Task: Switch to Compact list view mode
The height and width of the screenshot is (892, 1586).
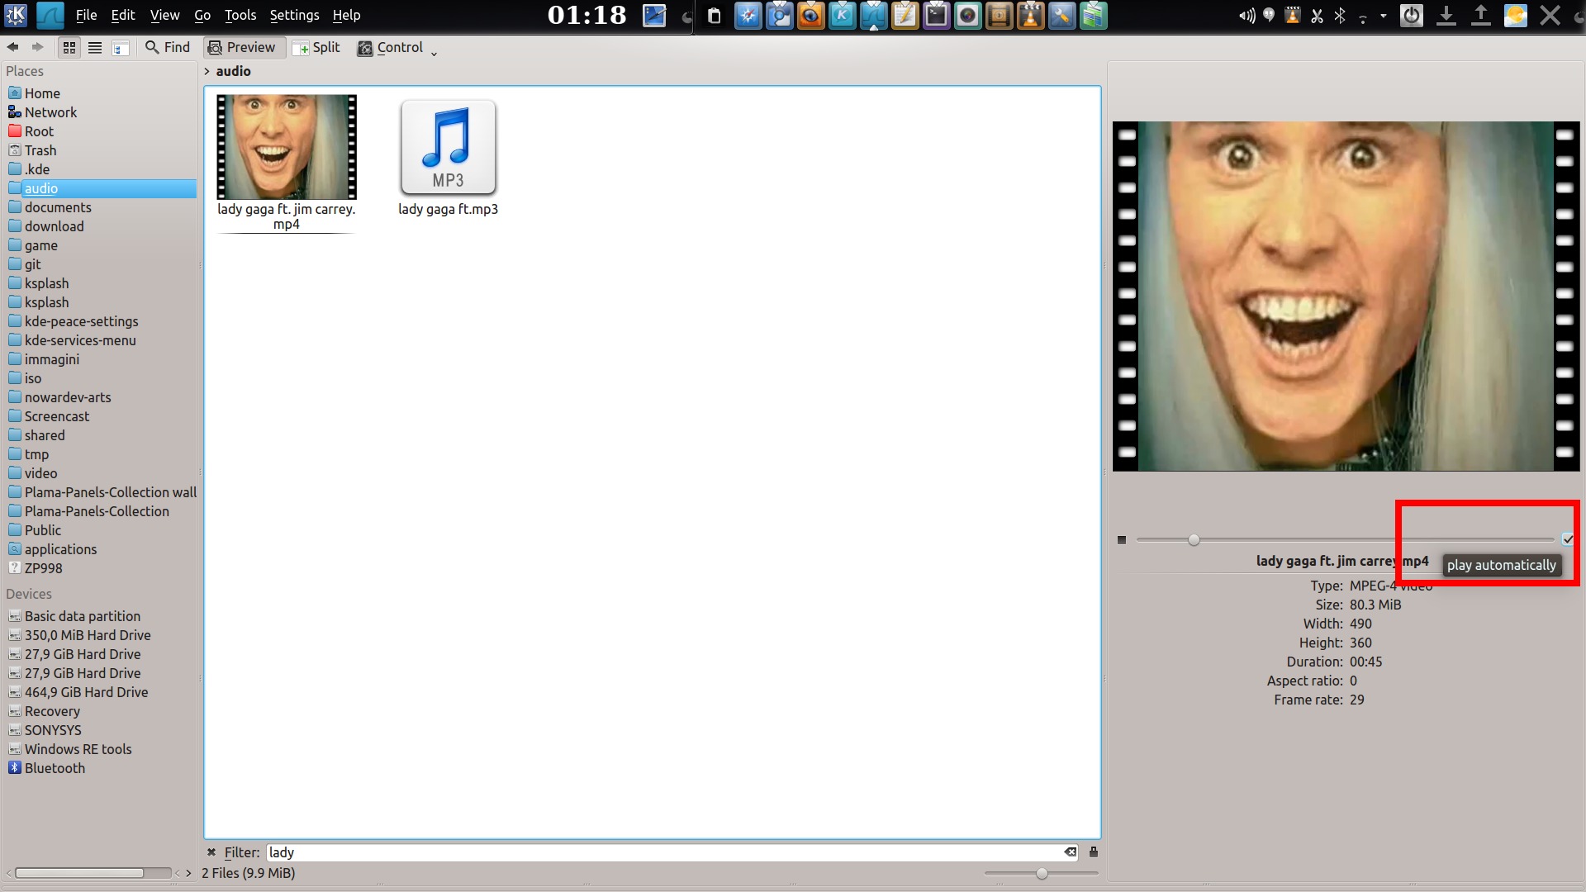Action: [95, 48]
